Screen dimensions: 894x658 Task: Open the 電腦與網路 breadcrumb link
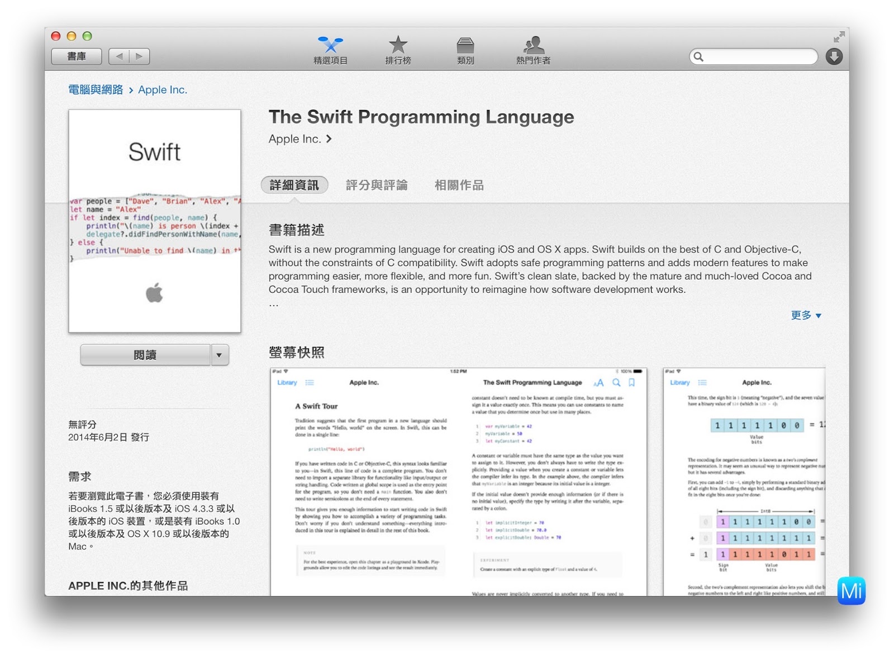[x=94, y=89]
